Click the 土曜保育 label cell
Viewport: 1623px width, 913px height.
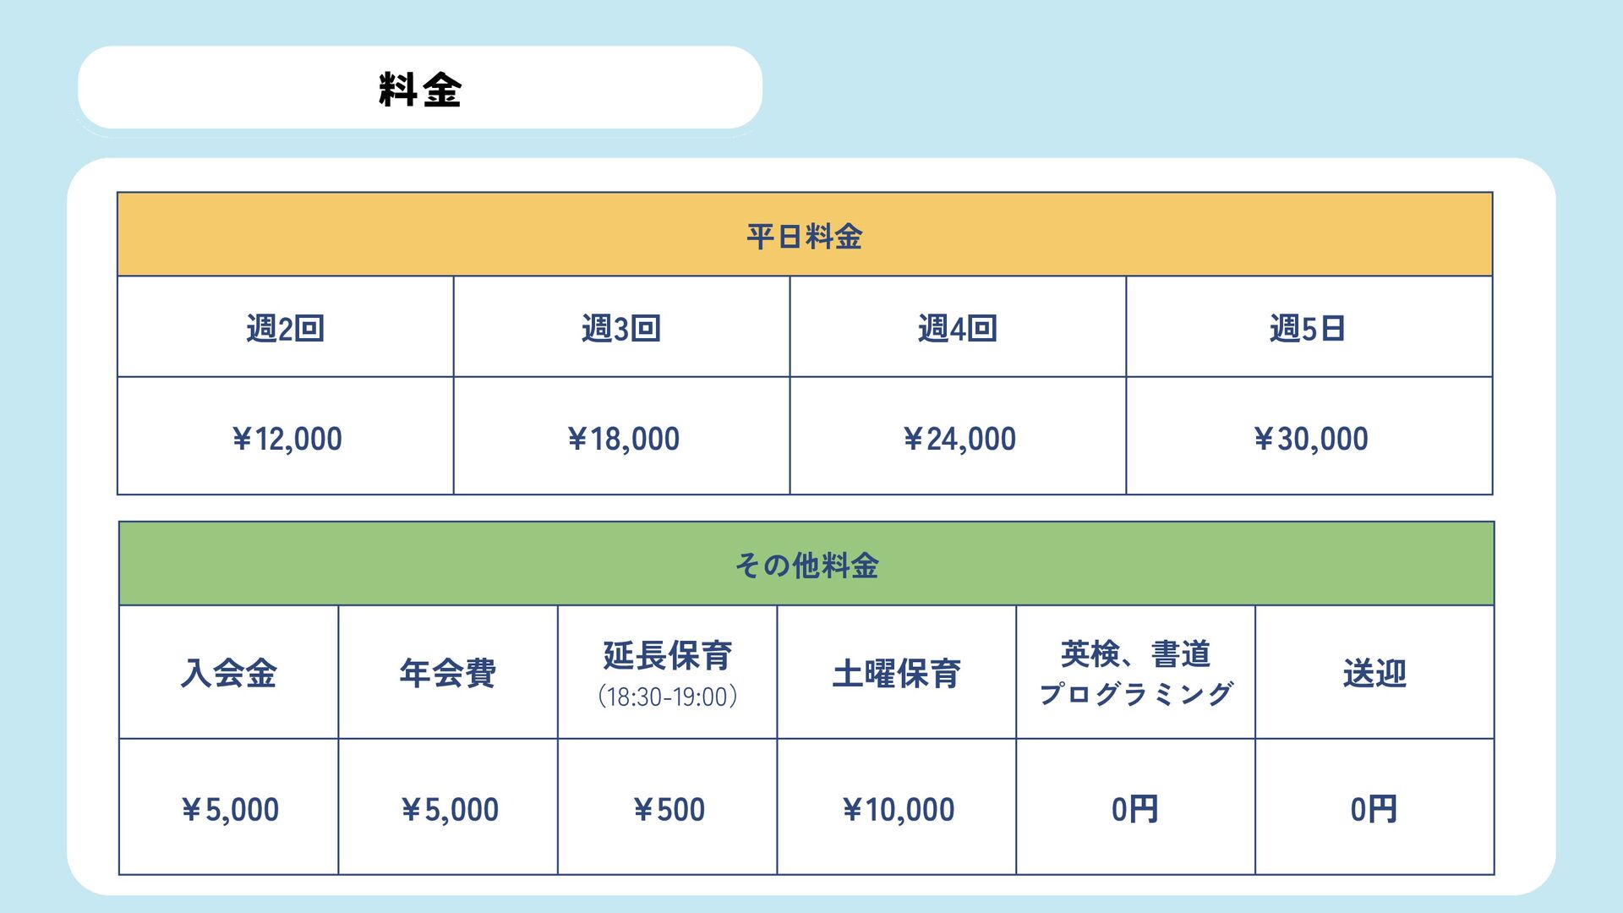[x=896, y=674]
